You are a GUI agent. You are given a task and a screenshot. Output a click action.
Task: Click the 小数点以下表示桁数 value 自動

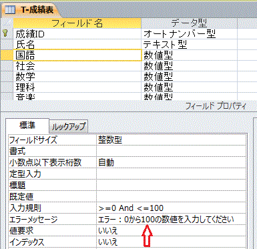[172, 162]
